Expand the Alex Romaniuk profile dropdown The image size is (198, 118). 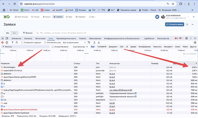(189, 17)
